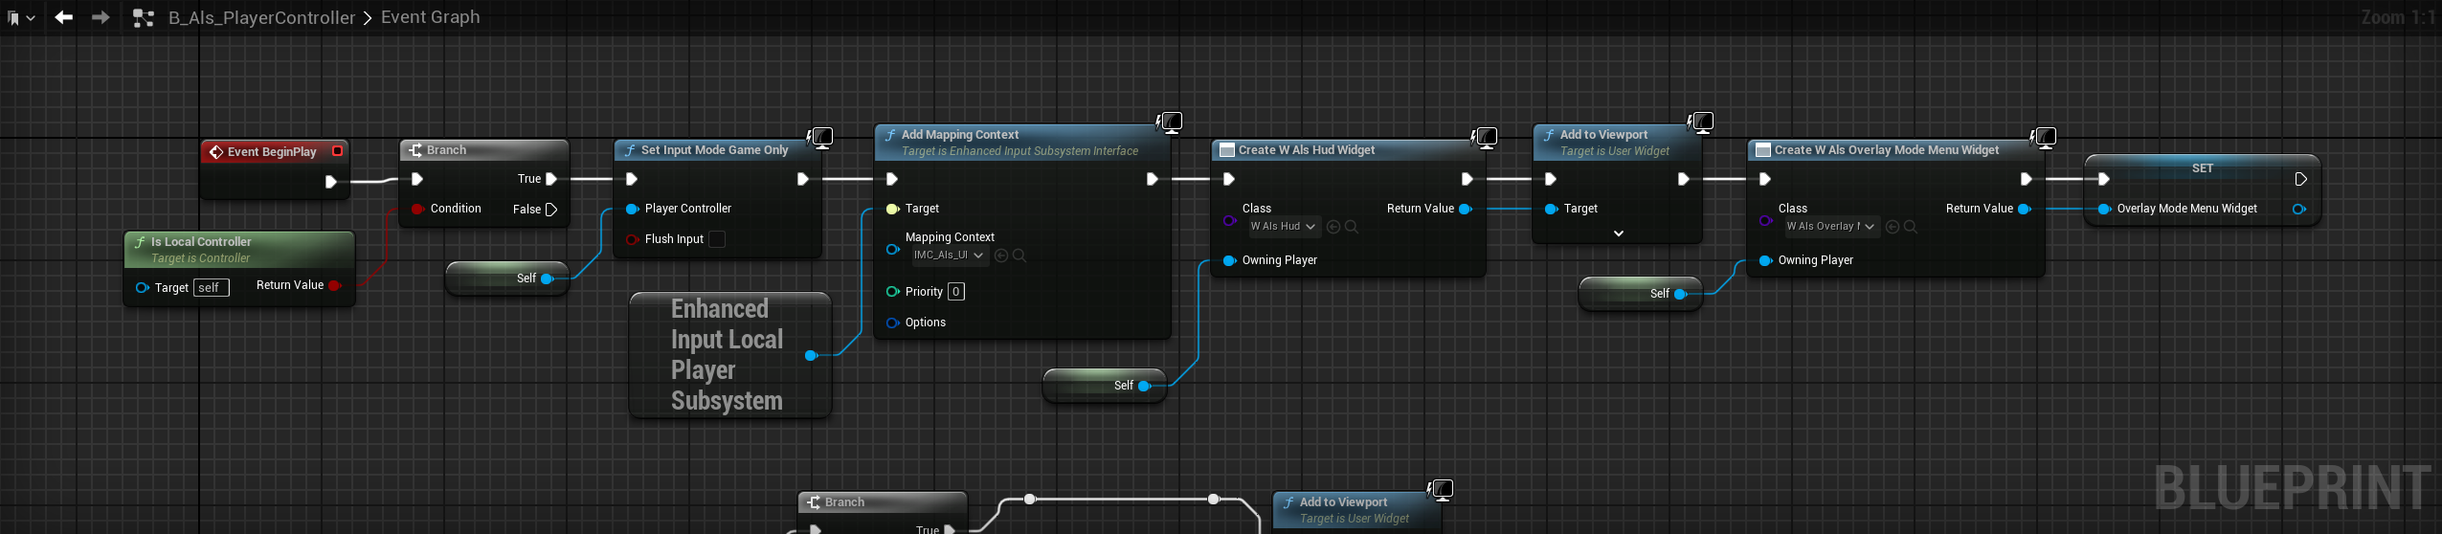Image resolution: width=2442 pixels, height=534 pixels.
Task: Click the Branch False exec pin
Action: coord(551,210)
